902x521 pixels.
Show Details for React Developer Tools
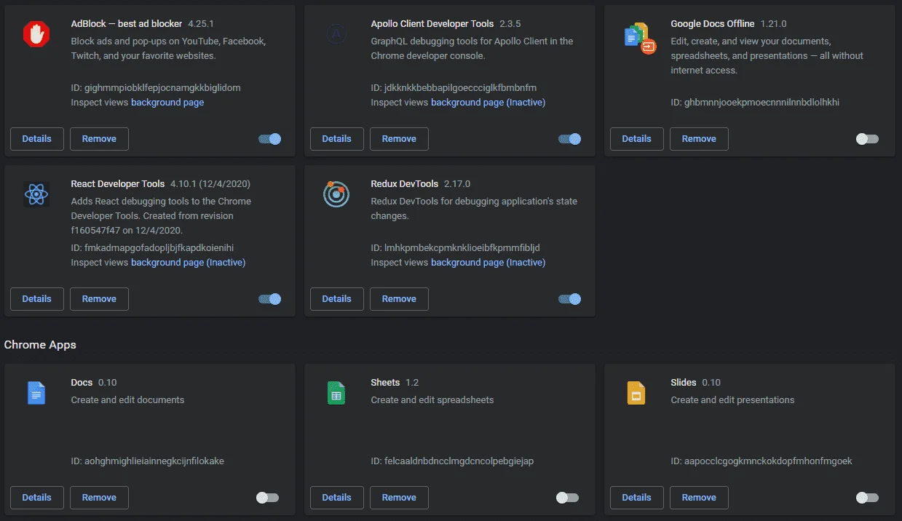(x=37, y=299)
